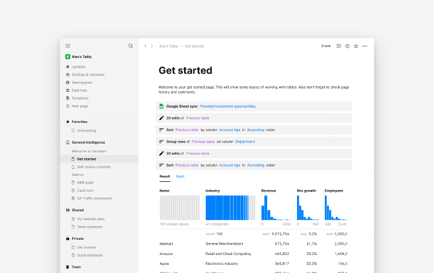Click the Google Sheet sync icon
The height and width of the screenshot is (273, 434).
tap(161, 106)
